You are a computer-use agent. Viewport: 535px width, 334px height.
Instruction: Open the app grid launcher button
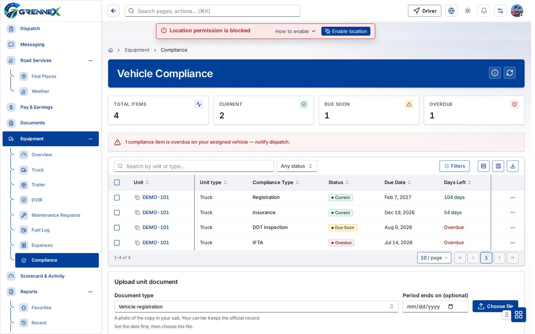point(519,315)
